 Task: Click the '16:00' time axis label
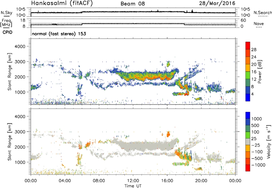point(167,181)
